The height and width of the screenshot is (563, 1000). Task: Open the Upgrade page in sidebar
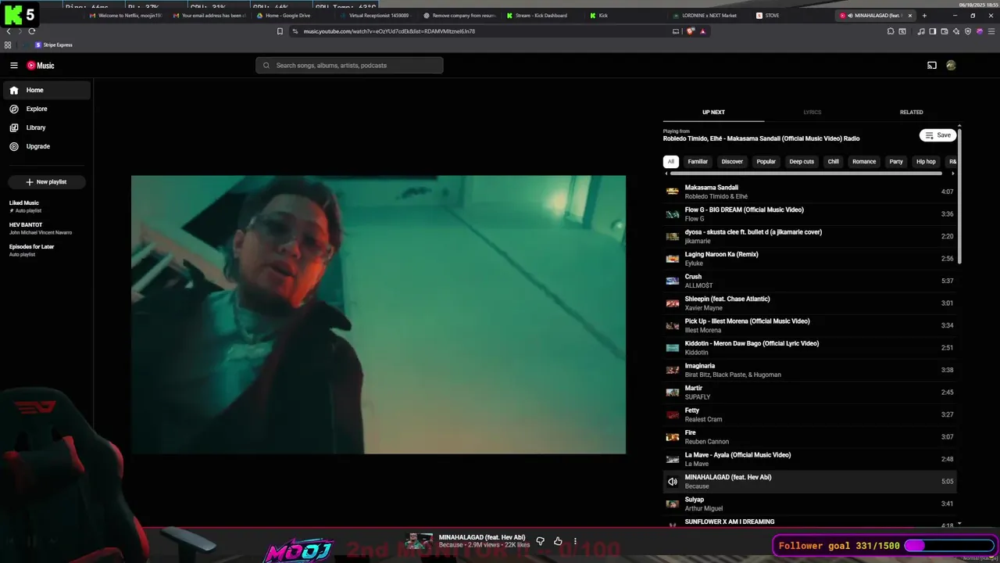(x=47, y=146)
